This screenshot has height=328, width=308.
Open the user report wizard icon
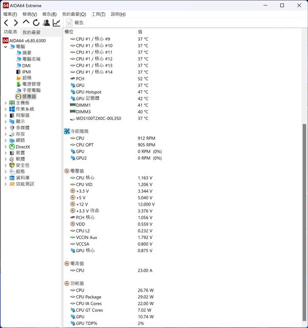coord(46,23)
